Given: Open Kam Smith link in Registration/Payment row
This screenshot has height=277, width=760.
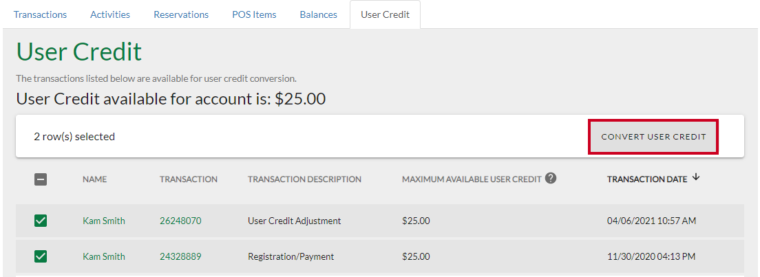Looking at the screenshot, I should click(104, 256).
